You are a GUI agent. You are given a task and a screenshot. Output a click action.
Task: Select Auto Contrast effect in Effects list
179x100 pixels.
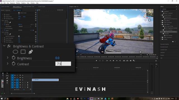point(169,36)
